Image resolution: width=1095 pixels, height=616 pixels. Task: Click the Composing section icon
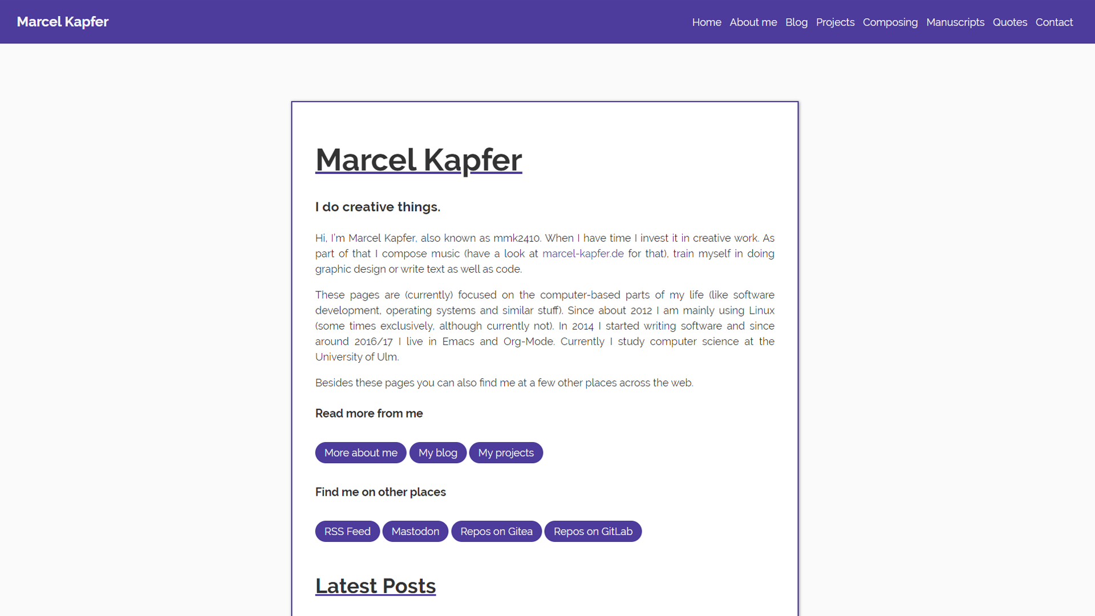tap(890, 22)
